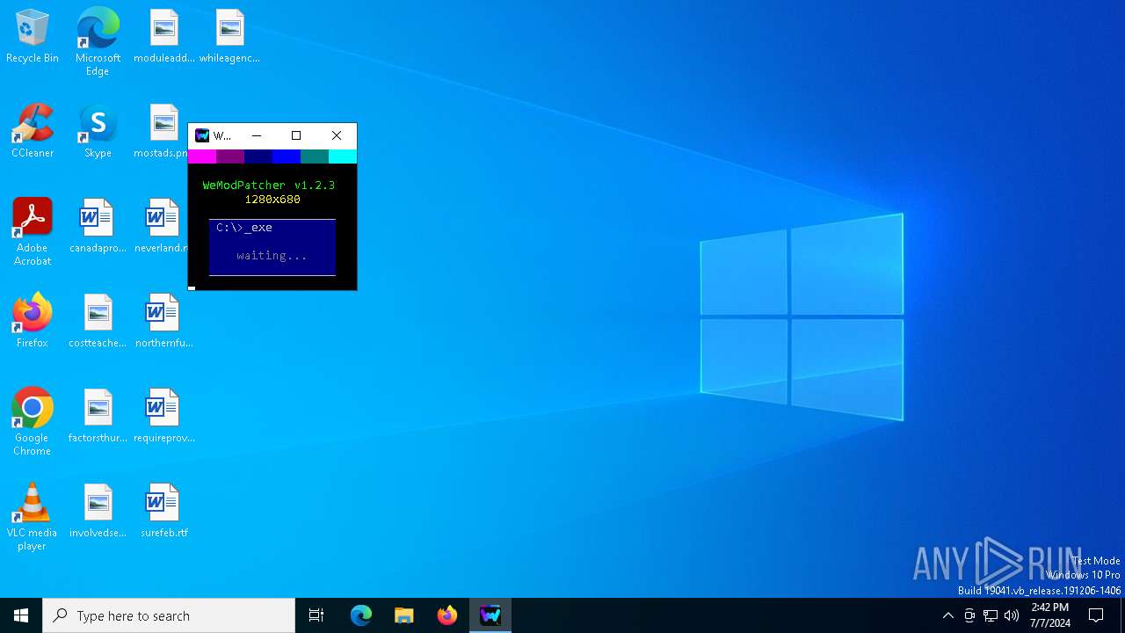Open Firefox from the taskbar

[447, 615]
